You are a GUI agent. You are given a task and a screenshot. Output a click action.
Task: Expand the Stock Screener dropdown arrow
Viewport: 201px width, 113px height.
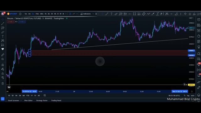[21, 100]
